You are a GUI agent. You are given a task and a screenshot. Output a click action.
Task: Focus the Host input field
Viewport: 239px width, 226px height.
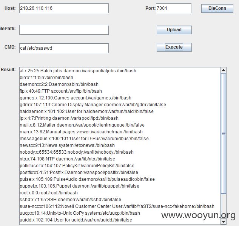click(64, 8)
